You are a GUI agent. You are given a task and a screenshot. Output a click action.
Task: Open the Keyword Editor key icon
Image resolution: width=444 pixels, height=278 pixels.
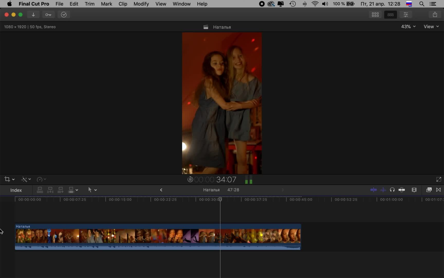click(x=48, y=15)
